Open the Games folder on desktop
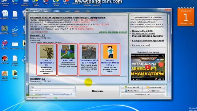 pos(15,74)
